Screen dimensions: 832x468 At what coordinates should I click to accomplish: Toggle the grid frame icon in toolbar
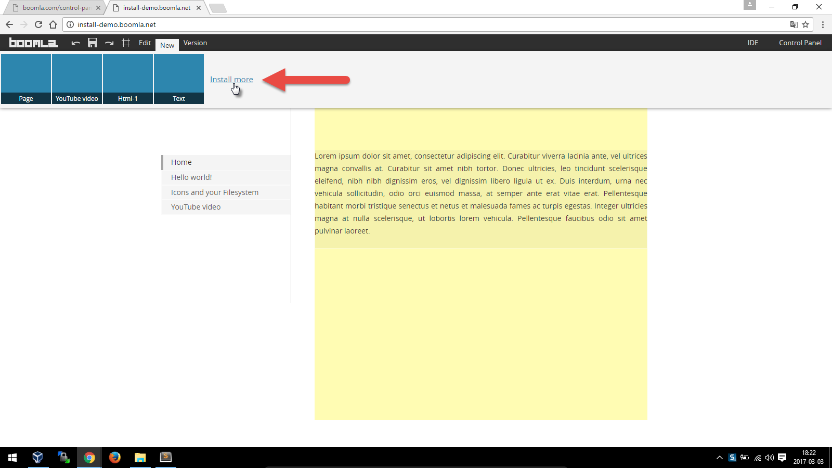(x=126, y=43)
